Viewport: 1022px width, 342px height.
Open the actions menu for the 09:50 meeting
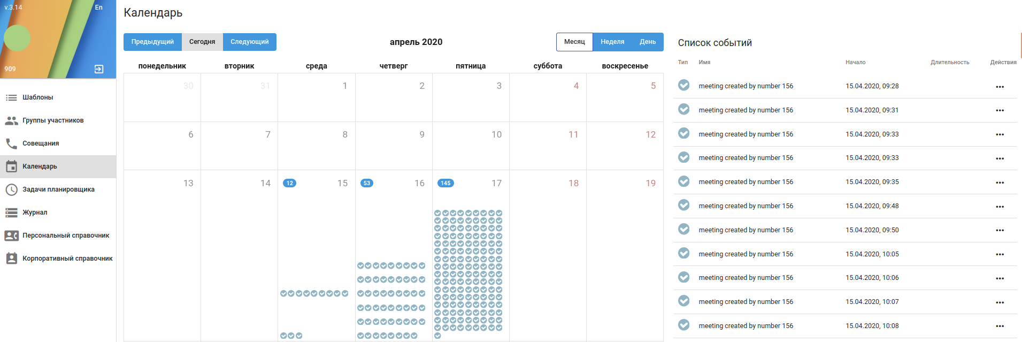click(x=1000, y=230)
